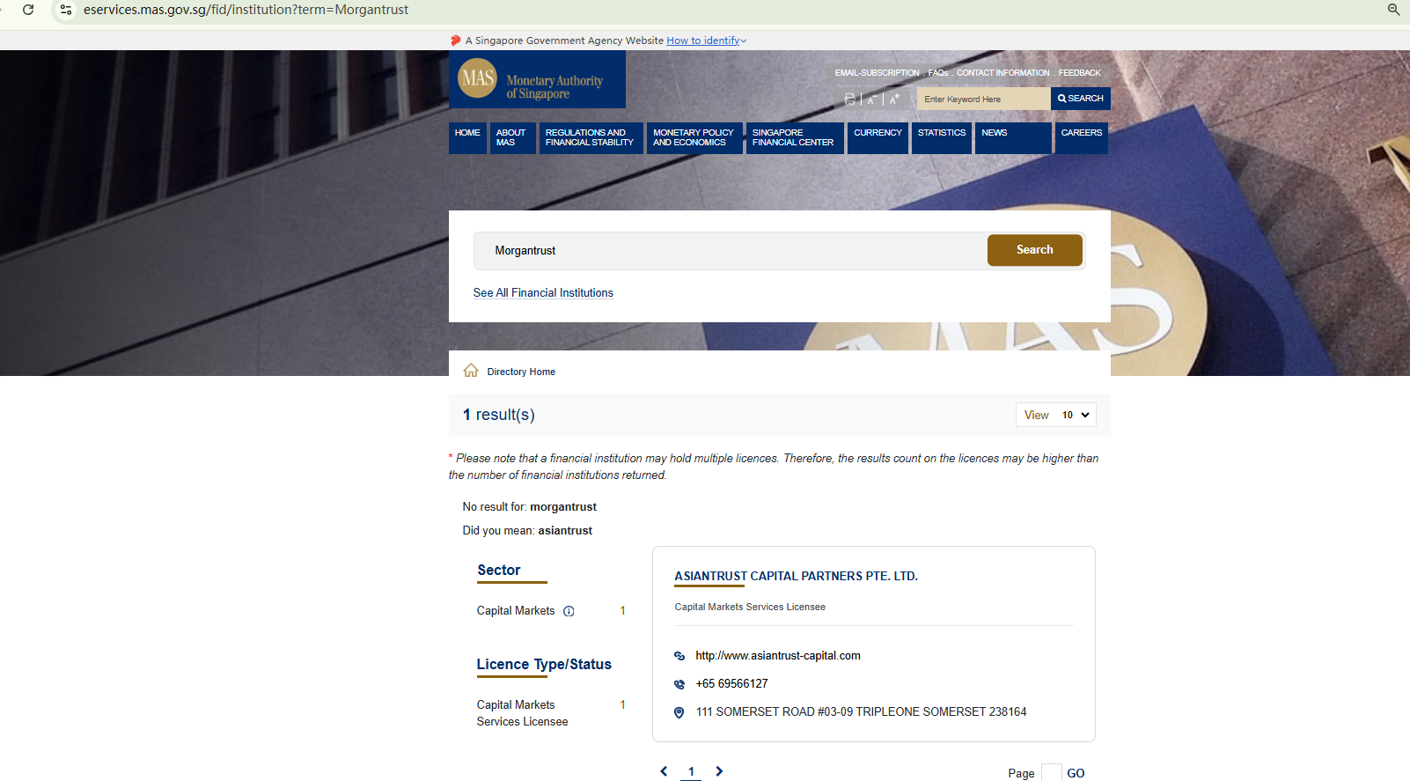Click the Sector heading

tap(499, 571)
